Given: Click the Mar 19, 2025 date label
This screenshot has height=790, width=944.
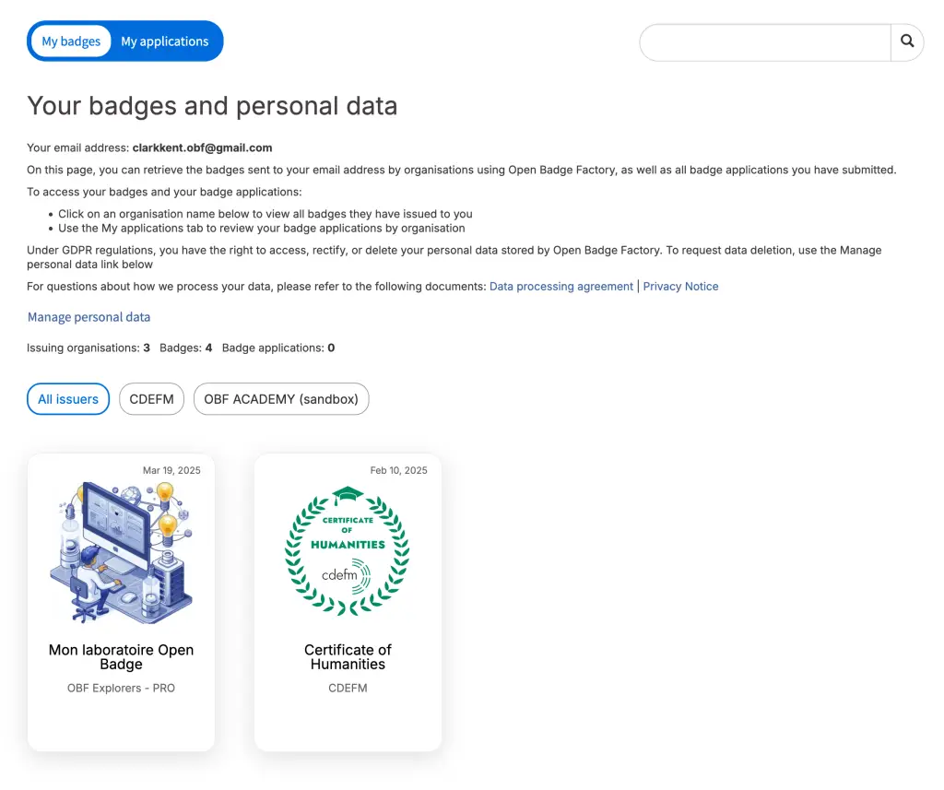Looking at the screenshot, I should (171, 470).
